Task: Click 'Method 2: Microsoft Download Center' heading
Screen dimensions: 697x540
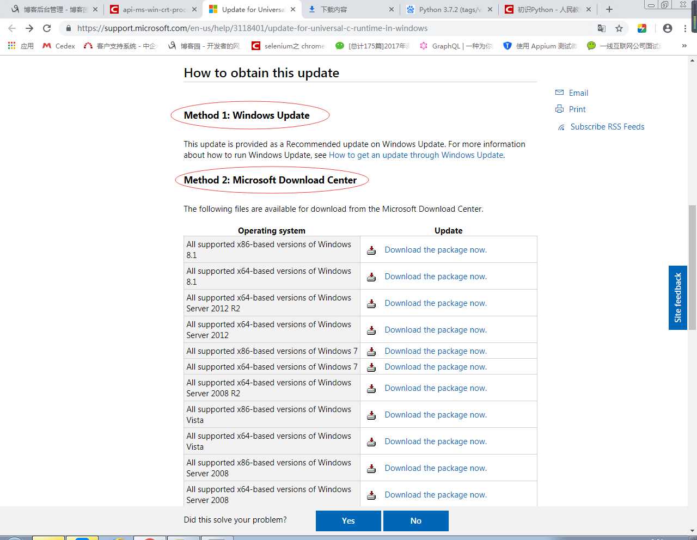Action: [x=270, y=180]
